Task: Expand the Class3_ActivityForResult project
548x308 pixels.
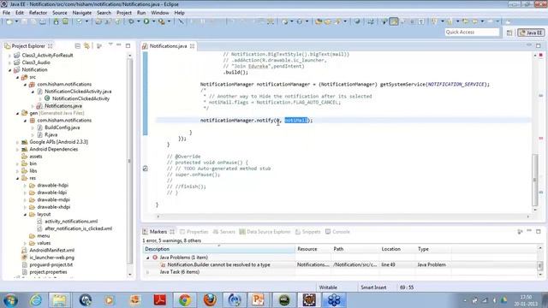Action: pos(9,56)
